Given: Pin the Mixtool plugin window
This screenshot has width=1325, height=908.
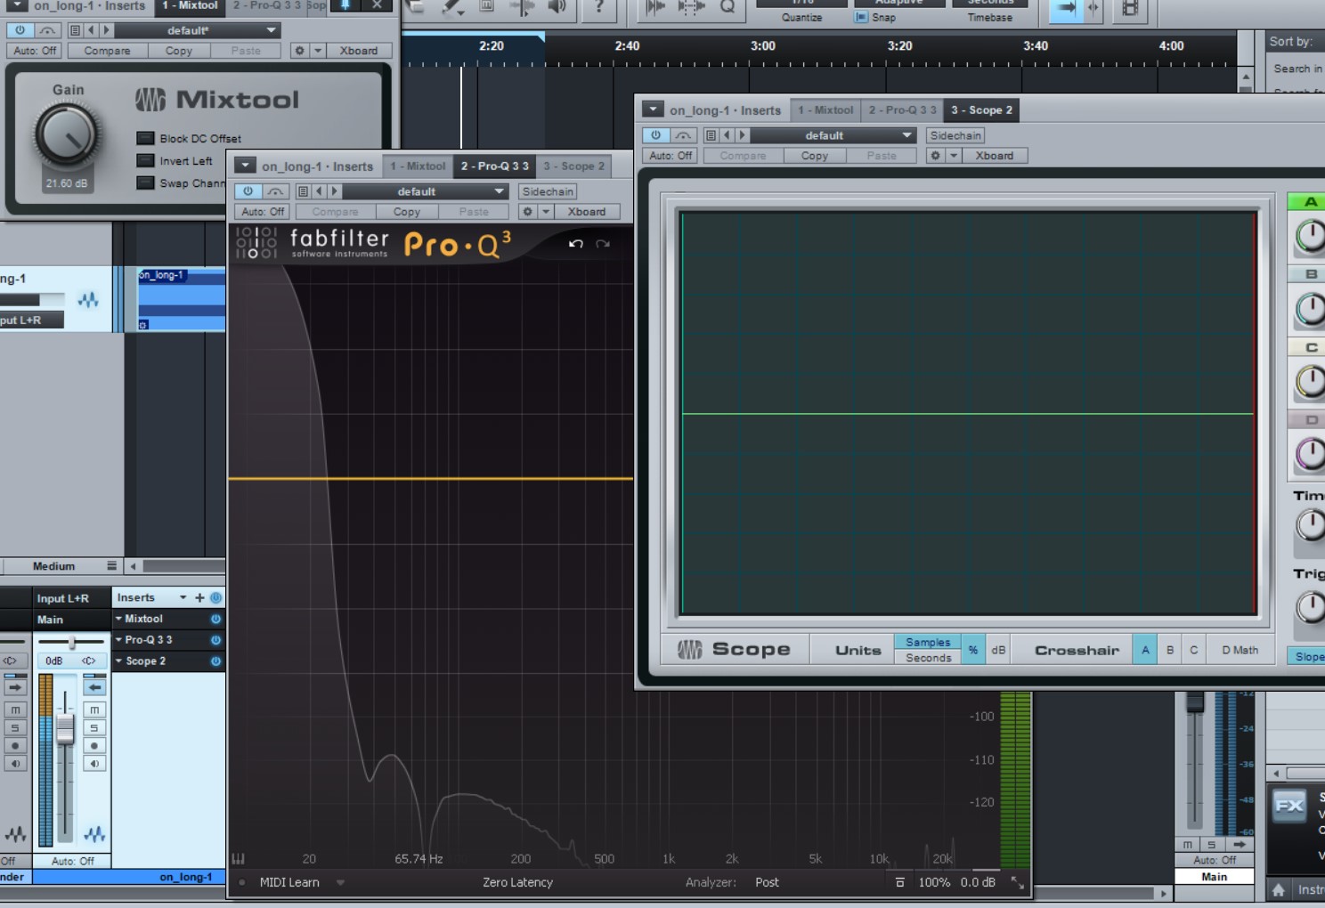Looking at the screenshot, I should point(345,5).
